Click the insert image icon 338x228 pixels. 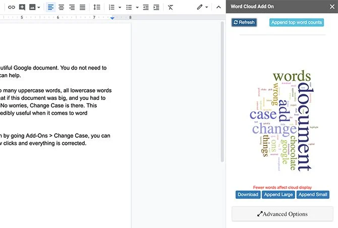tap(32, 8)
